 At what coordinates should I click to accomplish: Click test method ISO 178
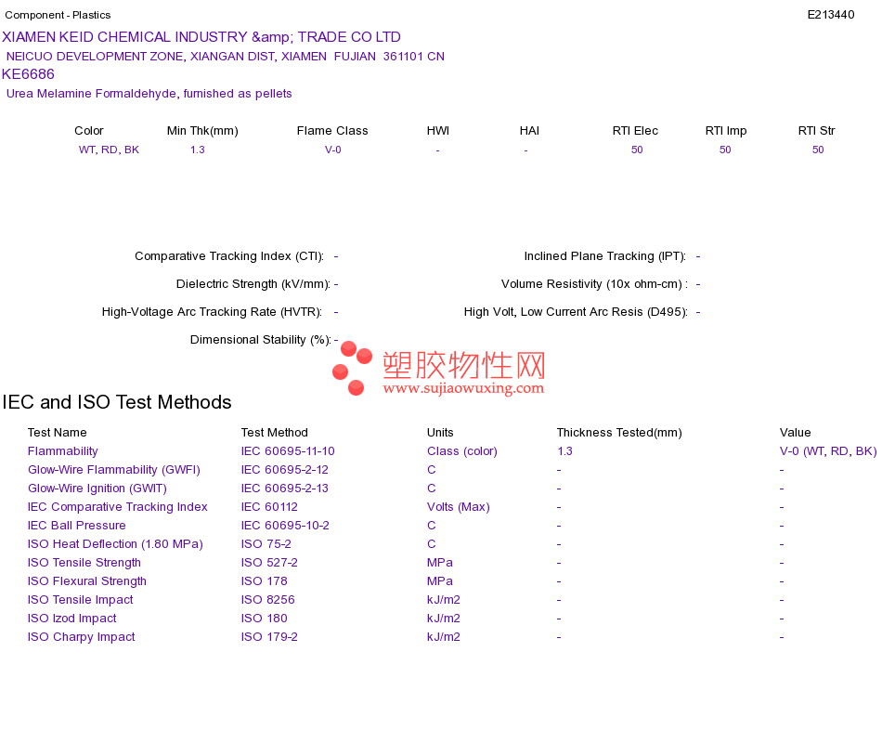[x=265, y=581]
